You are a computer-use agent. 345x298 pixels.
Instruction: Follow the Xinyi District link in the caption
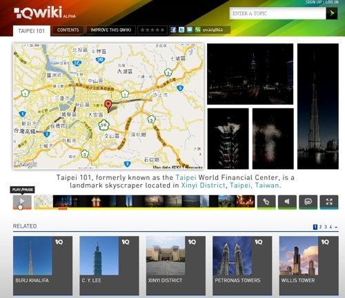click(x=203, y=186)
